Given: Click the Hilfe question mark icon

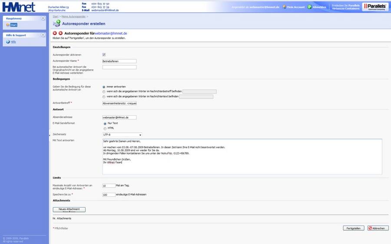Looking at the screenshot, I should (x=8, y=42).
